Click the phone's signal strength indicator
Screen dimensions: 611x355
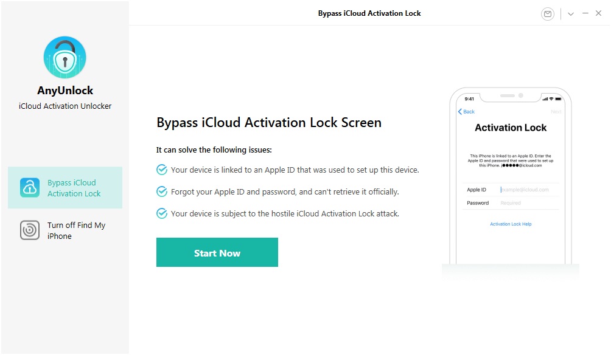point(545,98)
